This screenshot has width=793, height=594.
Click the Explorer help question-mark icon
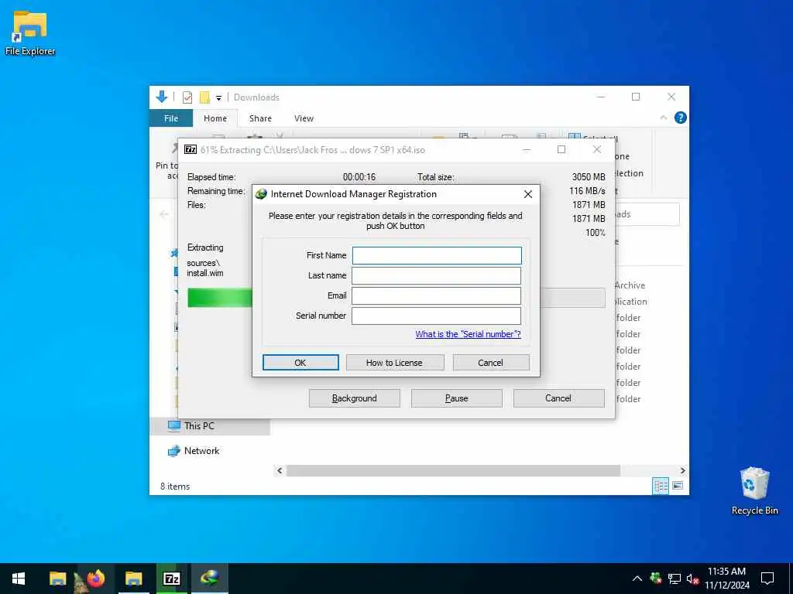click(681, 118)
